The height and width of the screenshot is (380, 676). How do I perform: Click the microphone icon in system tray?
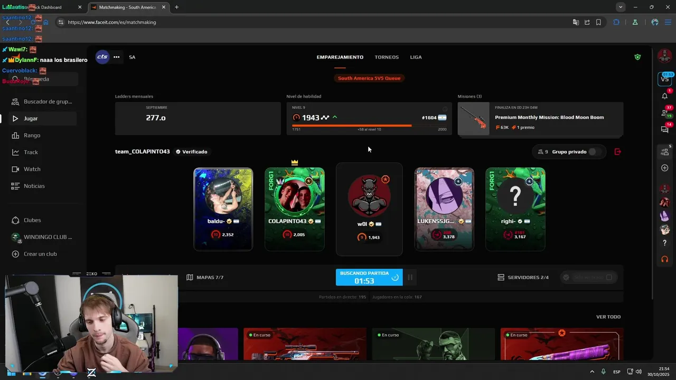click(604, 372)
